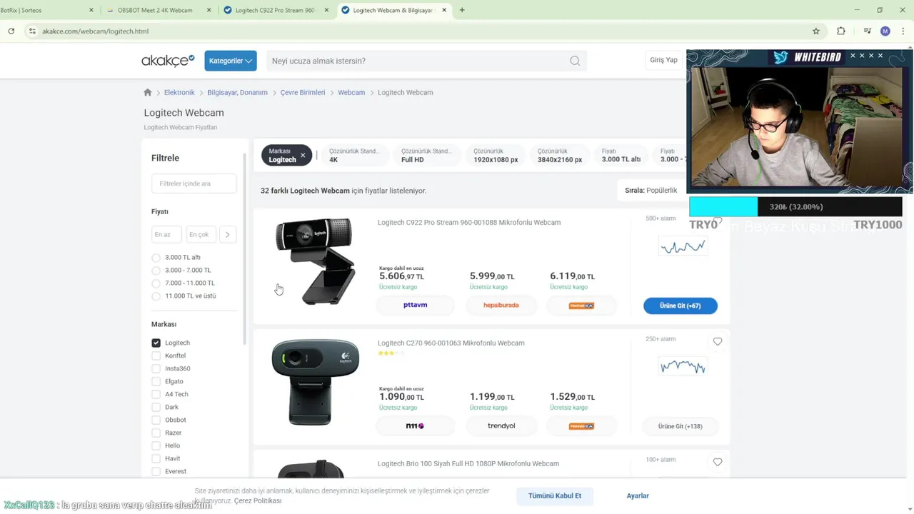Open the trendyol seller offer for the C270

(501, 425)
